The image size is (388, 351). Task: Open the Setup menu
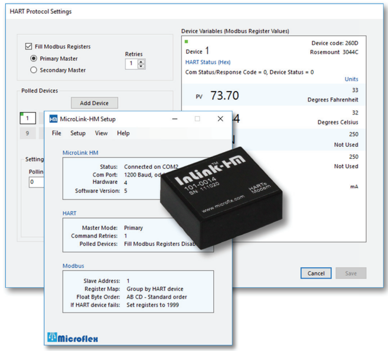coord(78,133)
